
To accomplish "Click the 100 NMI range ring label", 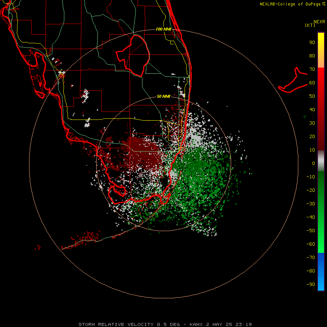I will [x=163, y=29].
